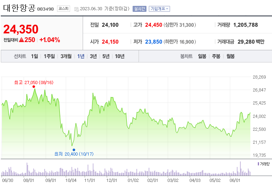Switch to the 주봉 candle chart

click(x=216, y=56)
